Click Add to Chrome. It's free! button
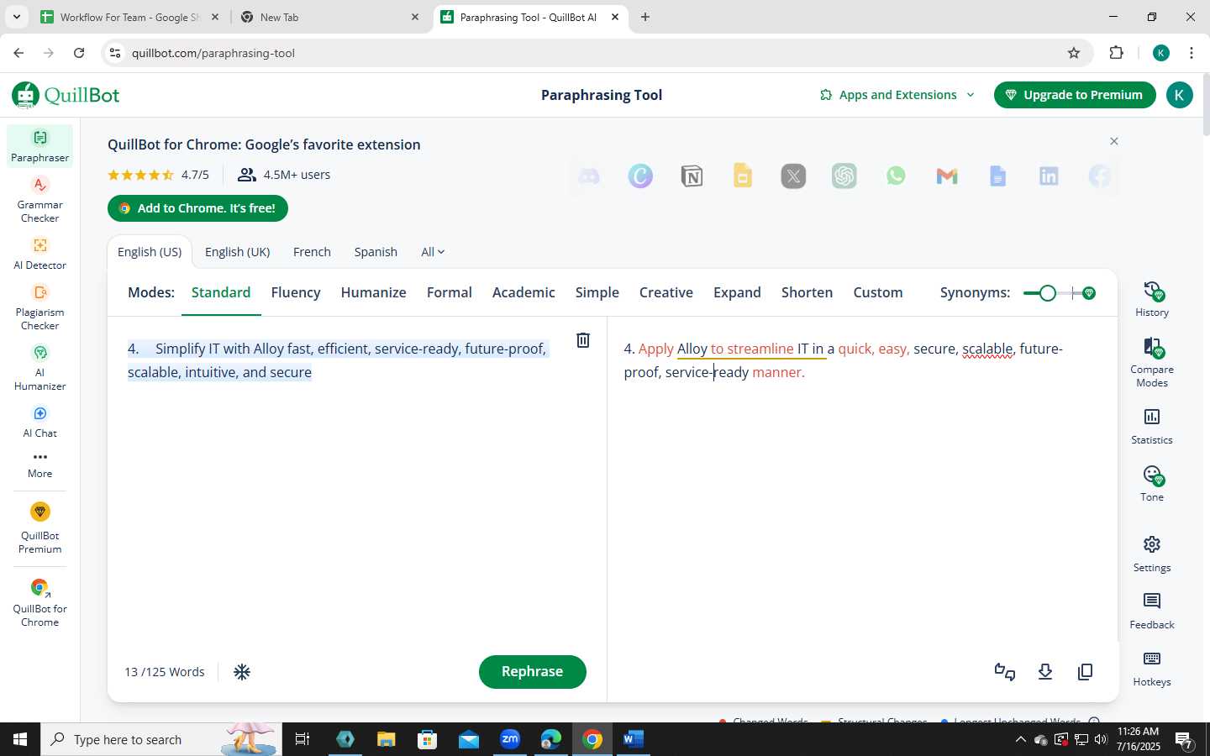This screenshot has width=1210, height=756. coord(197,208)
